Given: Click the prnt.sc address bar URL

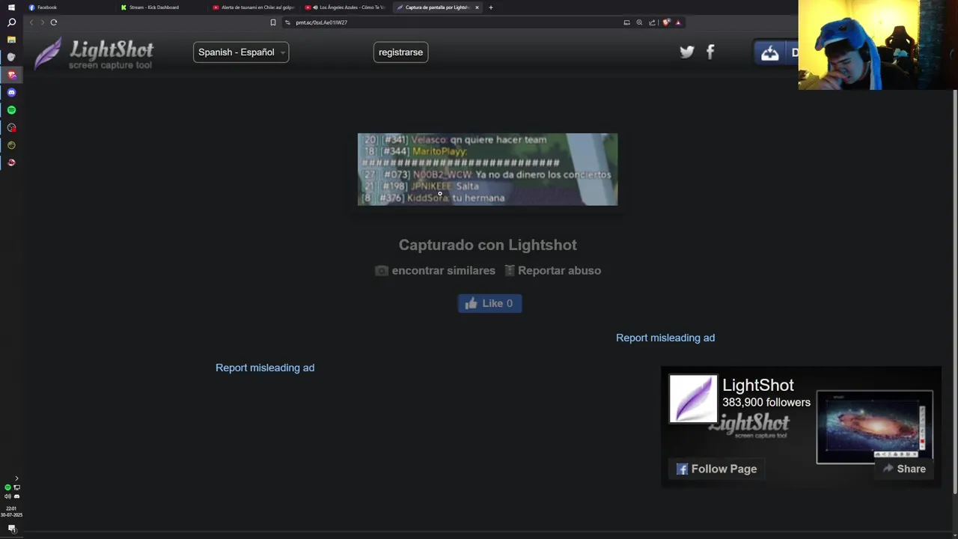Looking at the screenshot, I should click(321, 22).
